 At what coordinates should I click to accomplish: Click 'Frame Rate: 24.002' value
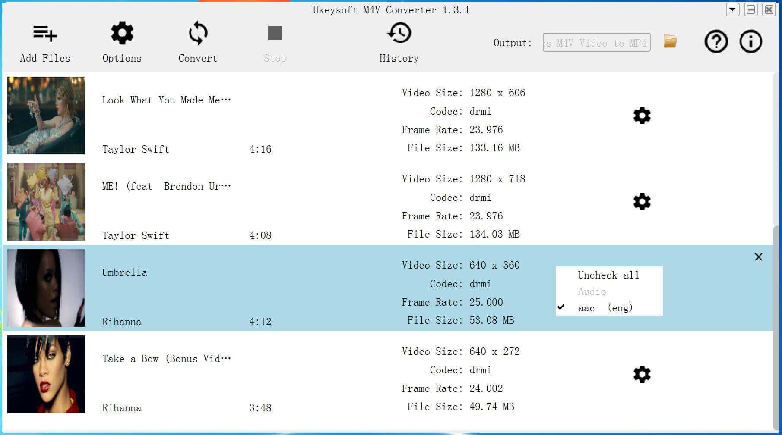point(486,388)
